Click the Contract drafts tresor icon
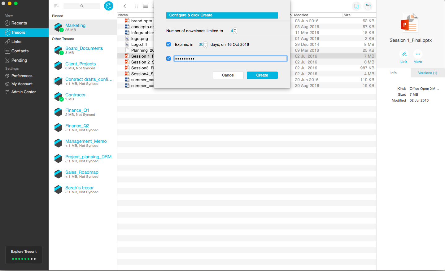Screen dimensions: 445x271 tap(59, 81)
